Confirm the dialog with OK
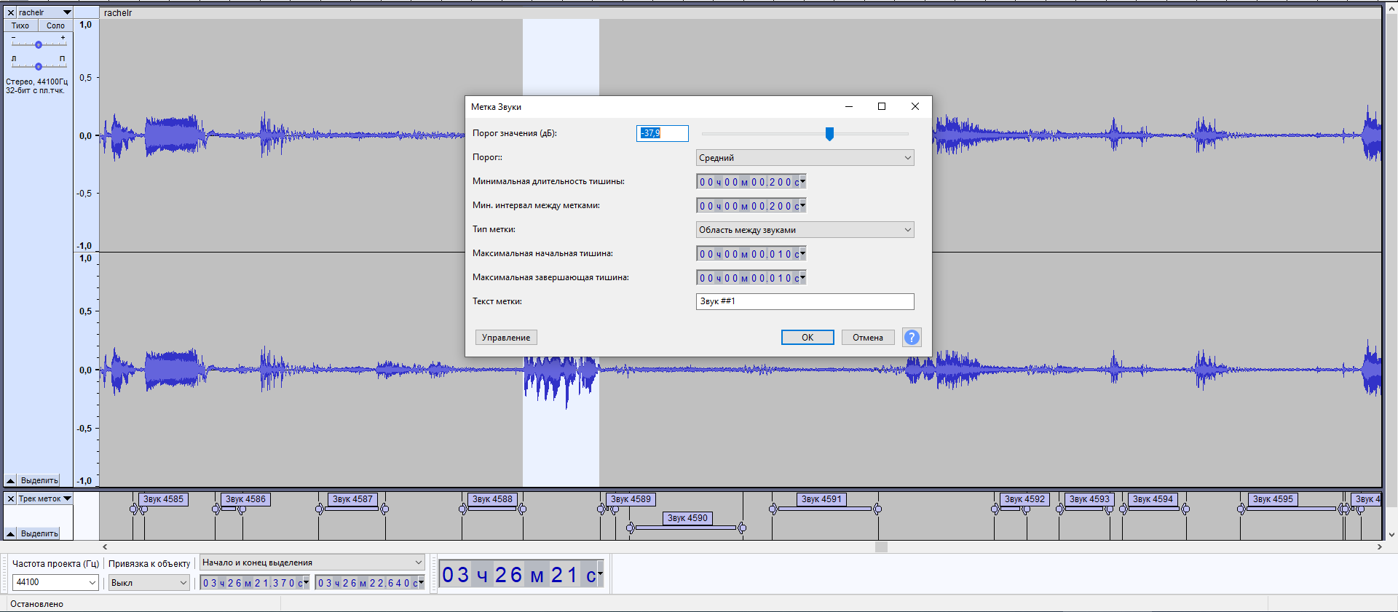Screen dimensions: 1398x612 (807, 337)
